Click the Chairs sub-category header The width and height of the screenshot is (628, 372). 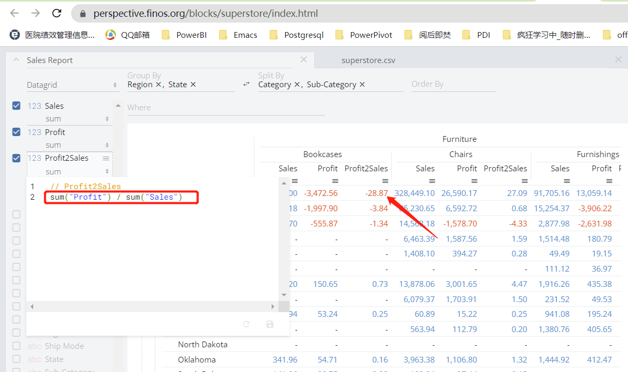coord(461,154)
